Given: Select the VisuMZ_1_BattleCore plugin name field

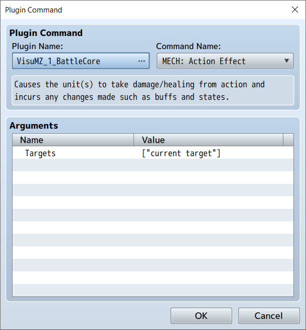Looking at the screenshot, I should click(75, 61).
